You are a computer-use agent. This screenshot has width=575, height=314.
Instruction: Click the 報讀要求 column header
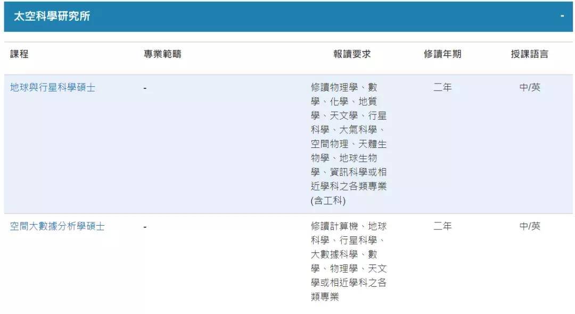[352, 54]
